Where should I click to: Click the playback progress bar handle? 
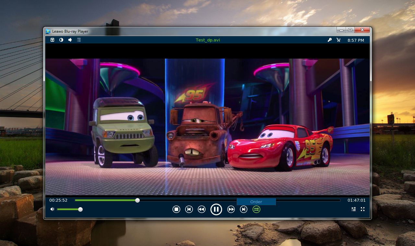[137, 200]
